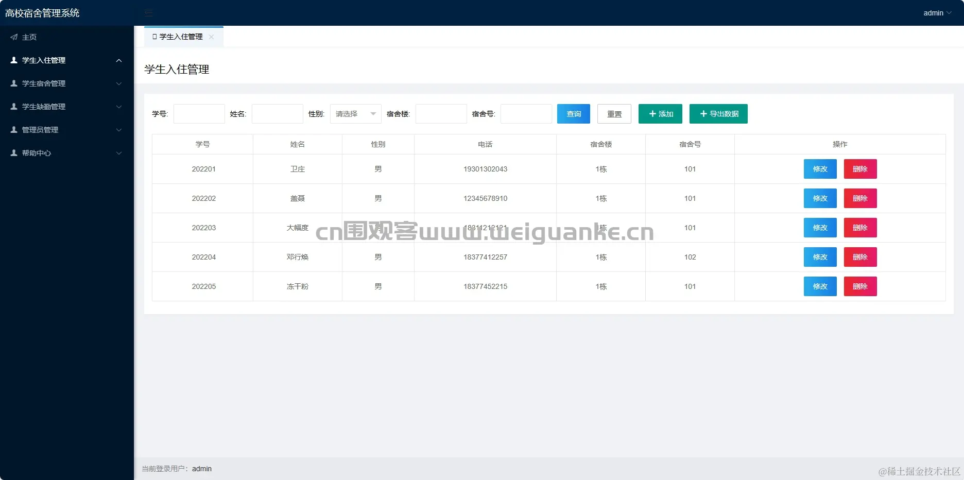Click the 宿舍号 column header
Viewport: 964px width, 480px height.
690,144
